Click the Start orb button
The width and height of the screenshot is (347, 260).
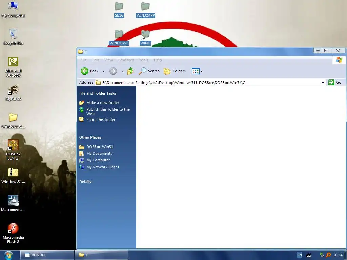(8, 255)
